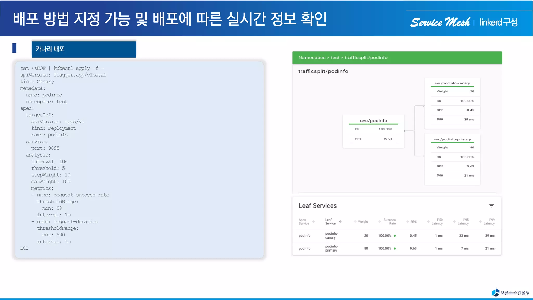Click RPS 9.63 in podinfo-primary card
Viewport: 533px width, 300px height.
tap(455, 166)
